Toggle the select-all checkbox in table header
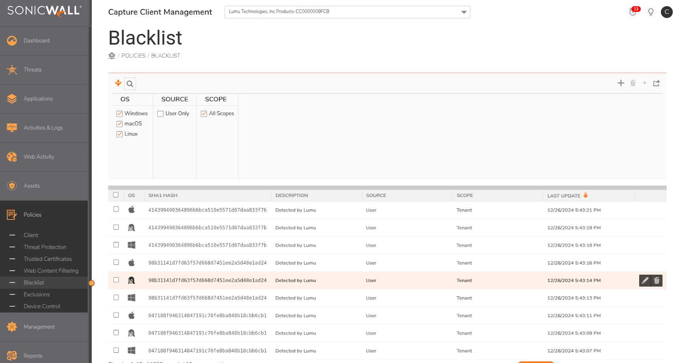 tap(116, 195)
